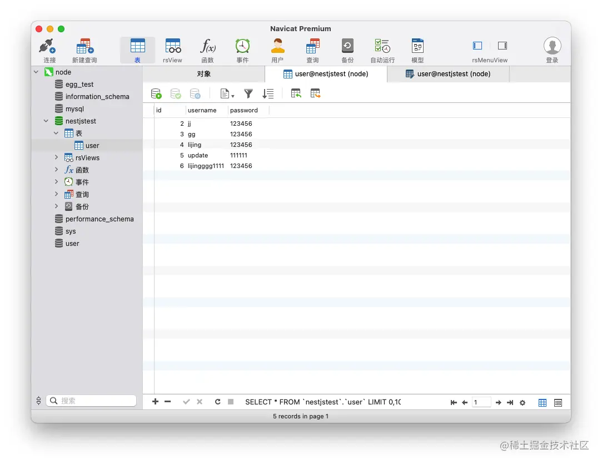Open the 自动运行 automation toolbar icon
Viewport: 602px width, 464px height.
click(382, 51)
